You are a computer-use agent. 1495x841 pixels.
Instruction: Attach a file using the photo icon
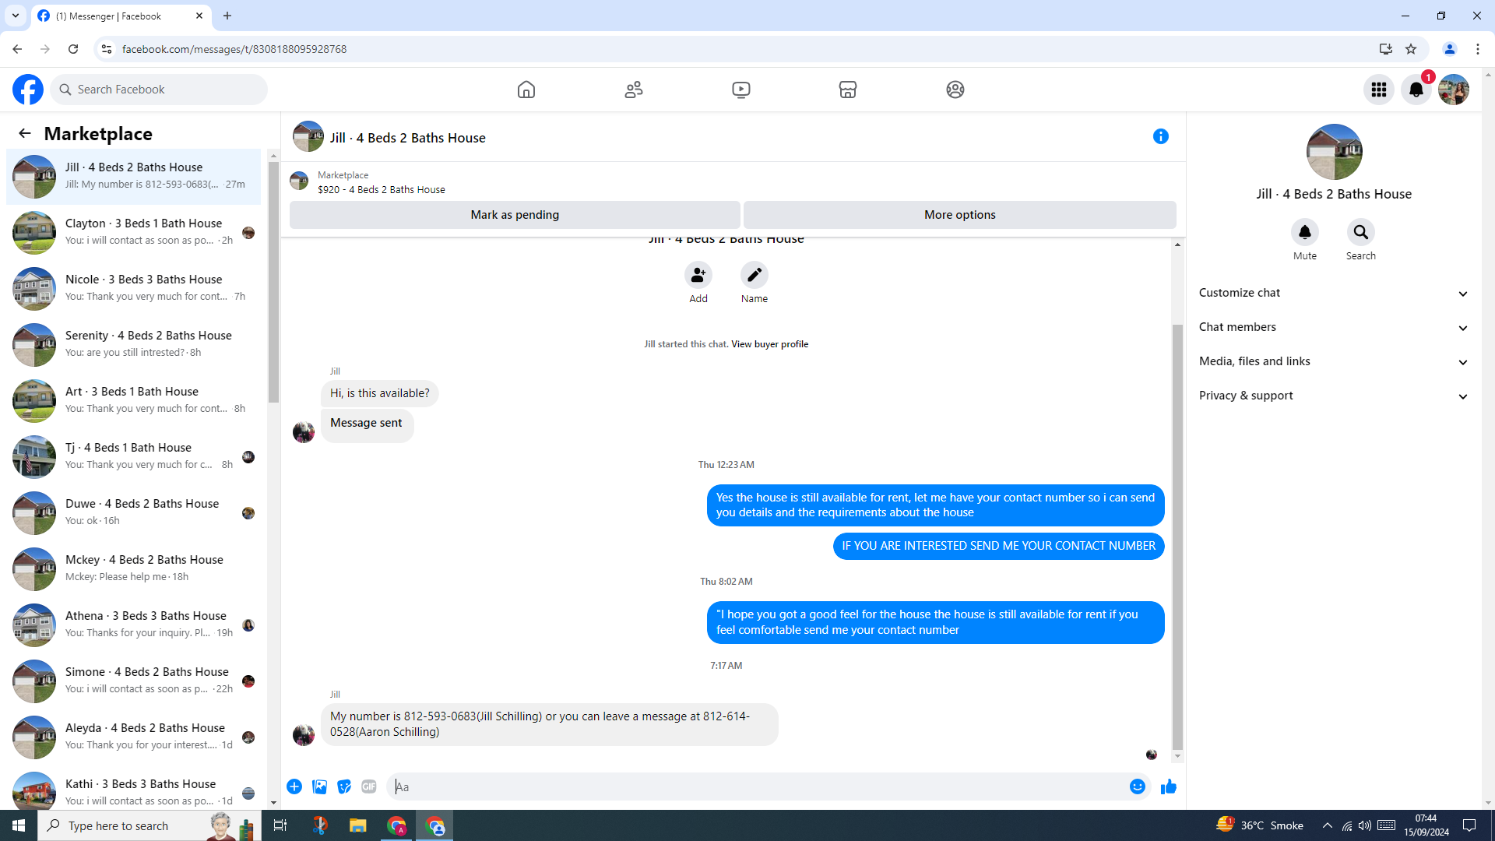pyautogui.click(x=319, y=786)
